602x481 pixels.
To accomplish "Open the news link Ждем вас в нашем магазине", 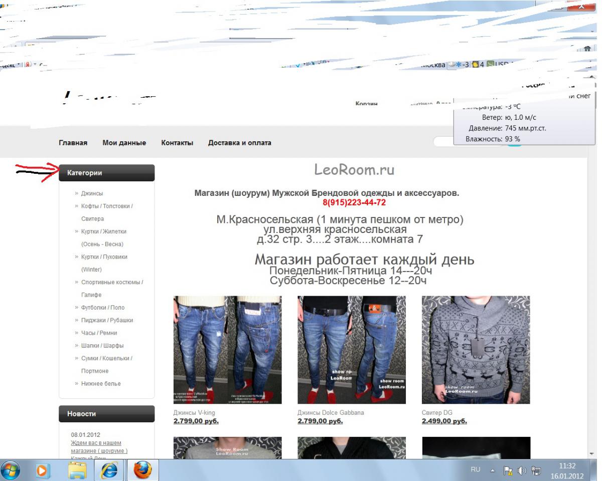I will coord(99,447).
